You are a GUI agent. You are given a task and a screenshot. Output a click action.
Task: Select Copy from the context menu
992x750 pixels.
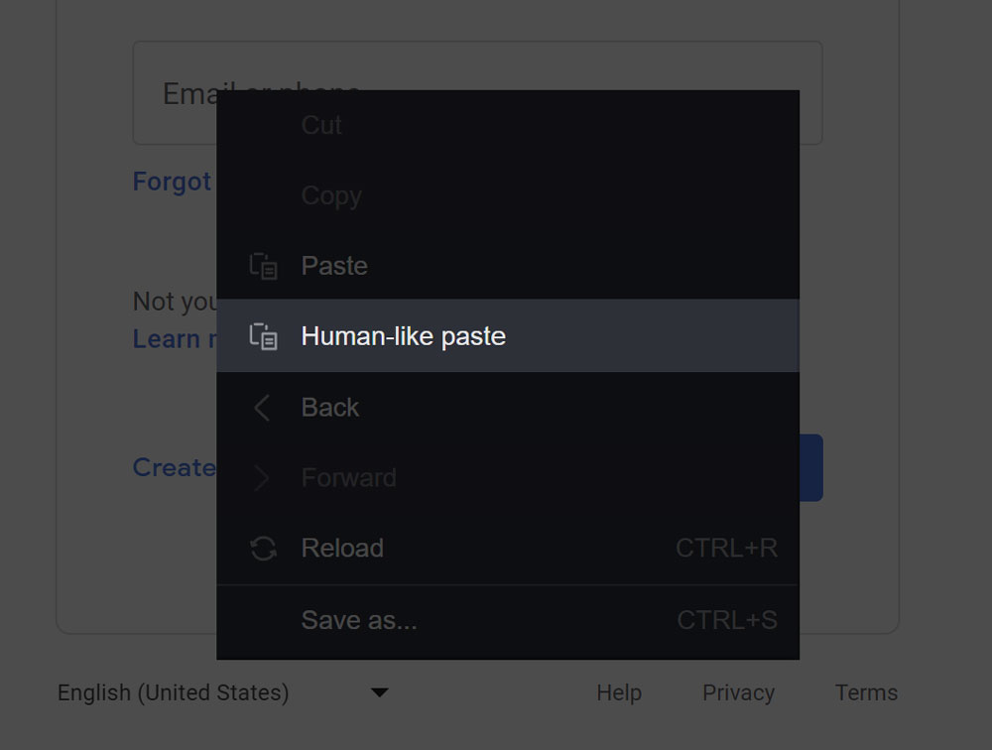[x=507, y=195]
